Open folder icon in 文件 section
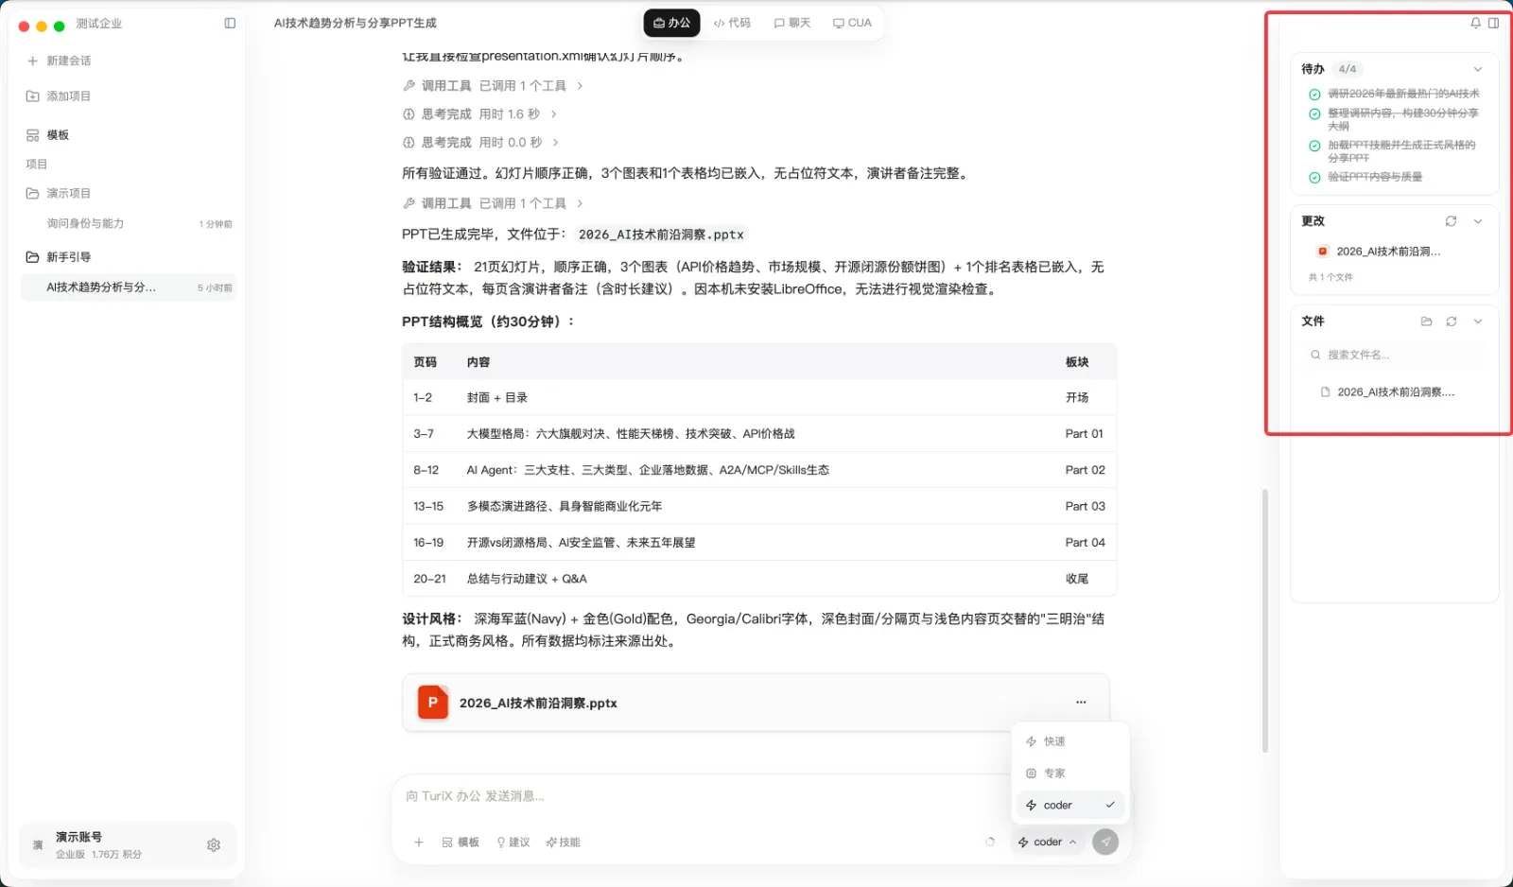The image size is (1513, 887). click(x=1426, y=322)
